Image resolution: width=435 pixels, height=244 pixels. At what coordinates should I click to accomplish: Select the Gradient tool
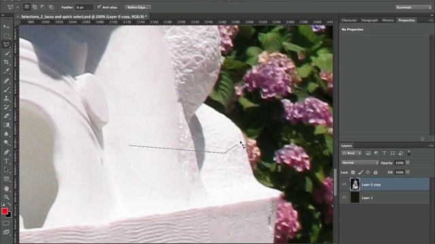point(6,125)
